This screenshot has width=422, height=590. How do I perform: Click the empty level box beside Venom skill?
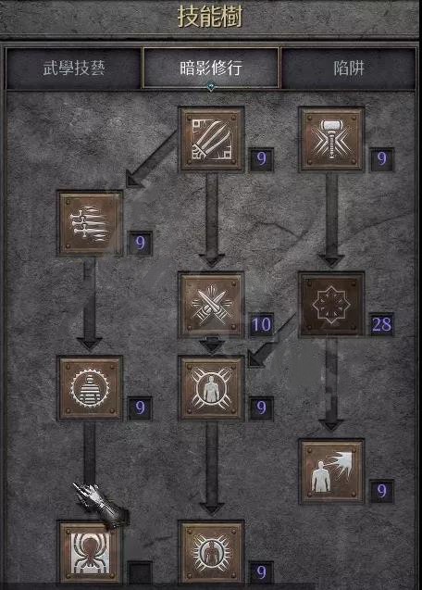(x=140, y=572)
